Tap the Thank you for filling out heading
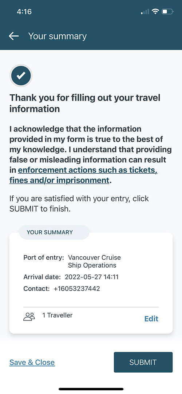 click(x=85, y=103)
